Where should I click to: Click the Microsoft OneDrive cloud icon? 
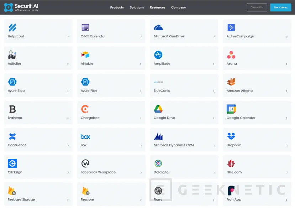[158, 28]
